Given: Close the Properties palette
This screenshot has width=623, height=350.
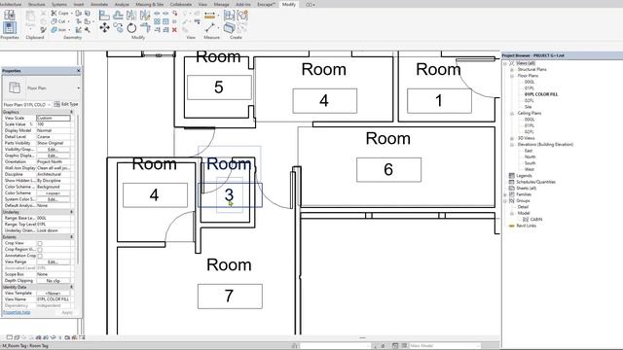Looking at the screenshot, I should (x=78, y=71).
